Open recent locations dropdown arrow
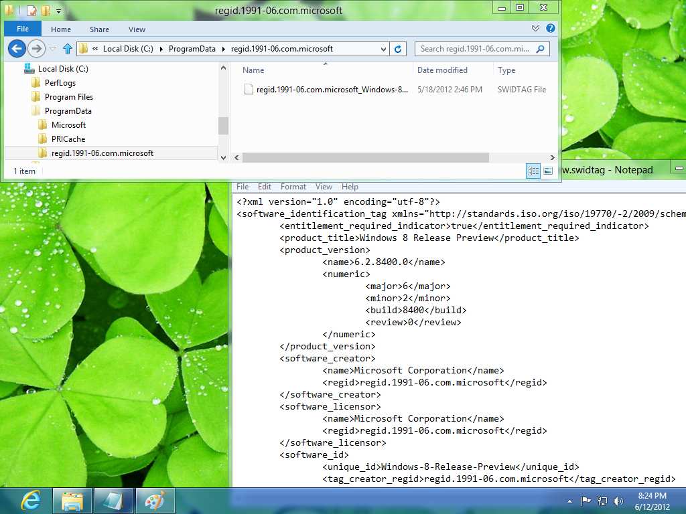Screen dimensions: 686x514 pos(52,49)
